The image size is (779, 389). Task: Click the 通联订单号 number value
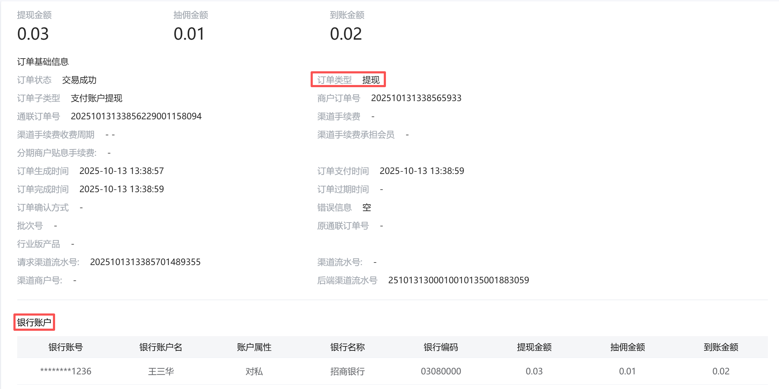(x=136, y=116)
